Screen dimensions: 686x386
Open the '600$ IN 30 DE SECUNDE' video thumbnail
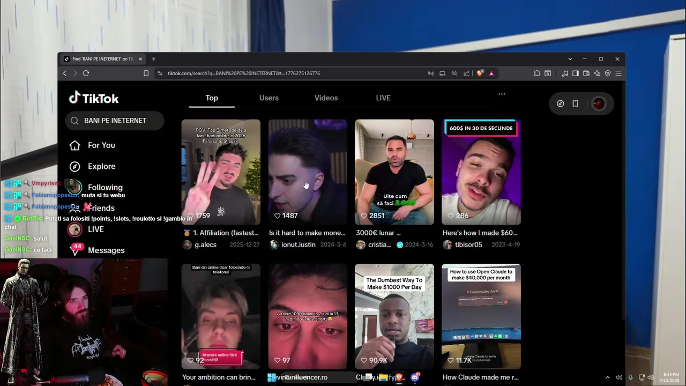click(481, 172)
